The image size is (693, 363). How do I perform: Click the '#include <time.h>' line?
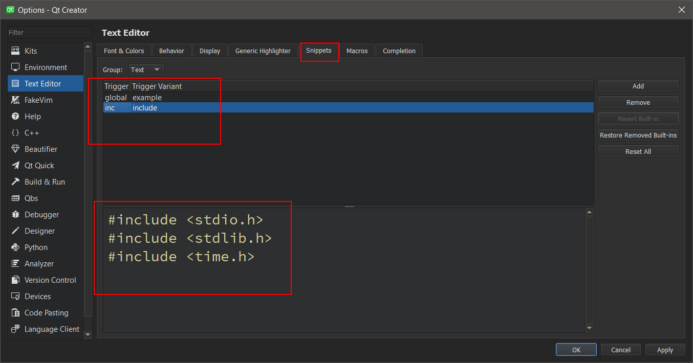coord(181,257)
